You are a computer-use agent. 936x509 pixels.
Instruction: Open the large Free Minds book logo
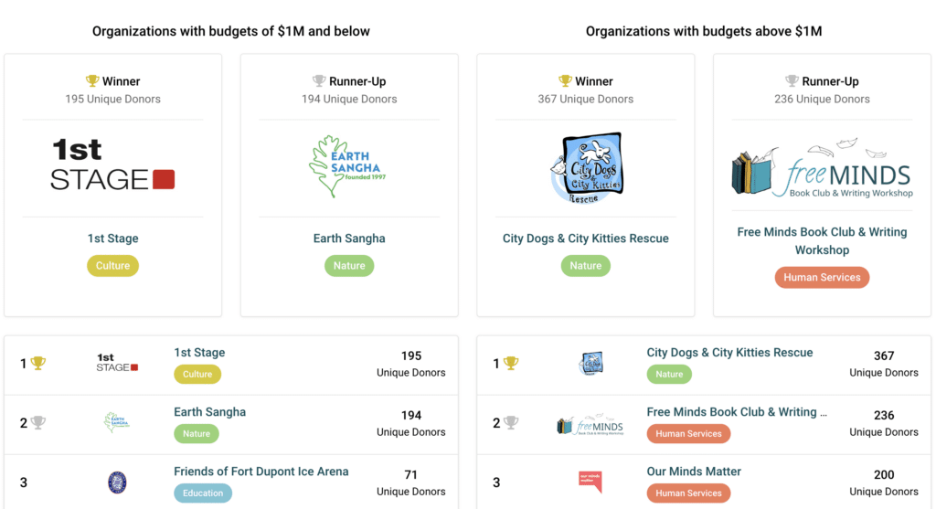point(822,167)
